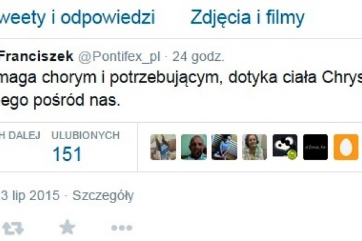Select the older woman's profile avatar
Image resolution: width=362 pixels, height=241 pixels.
[255, 147]
